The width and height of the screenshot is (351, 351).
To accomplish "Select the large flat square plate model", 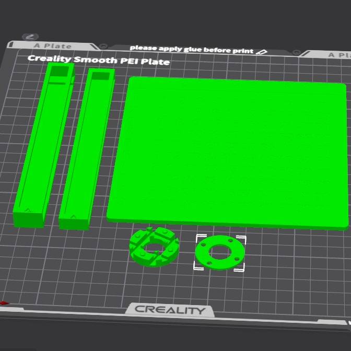I will 227,153.
